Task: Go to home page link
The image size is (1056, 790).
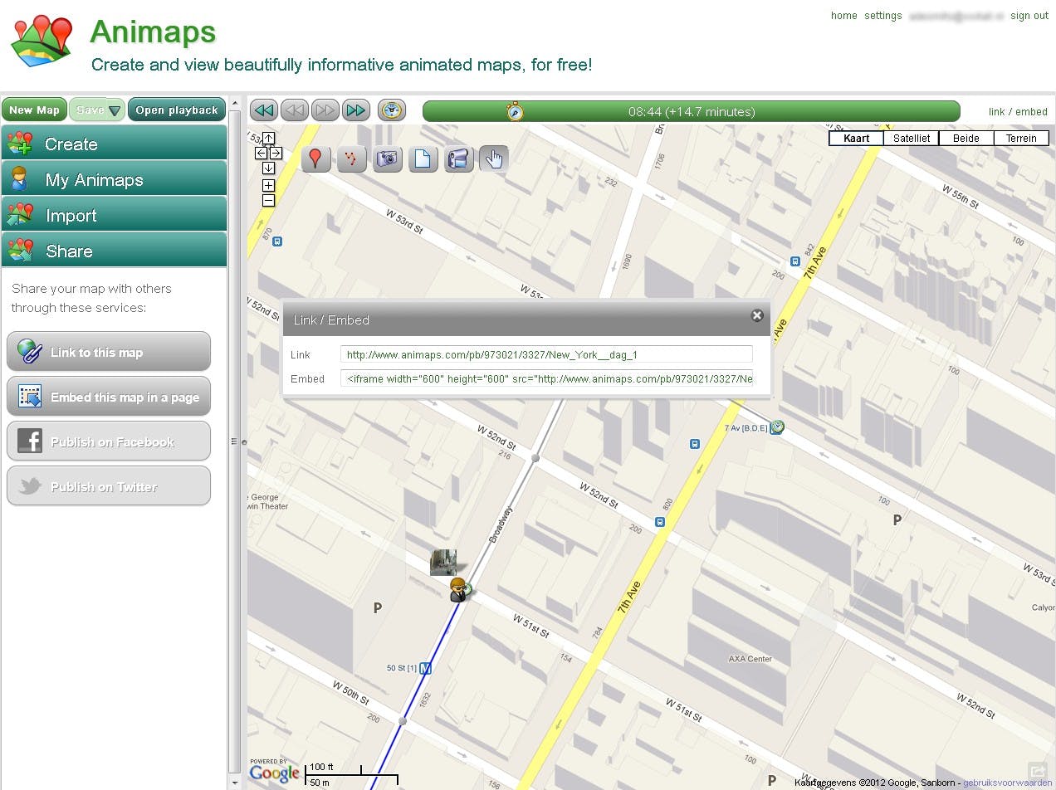Action: click(843, 16)
